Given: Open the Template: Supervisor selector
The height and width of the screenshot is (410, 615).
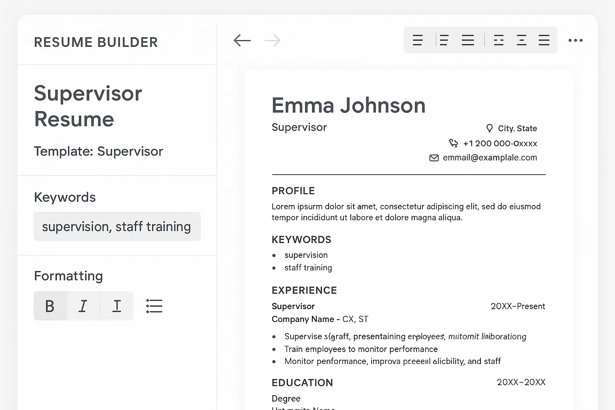Looking at the screenshot, I should (x=98, y=151).
